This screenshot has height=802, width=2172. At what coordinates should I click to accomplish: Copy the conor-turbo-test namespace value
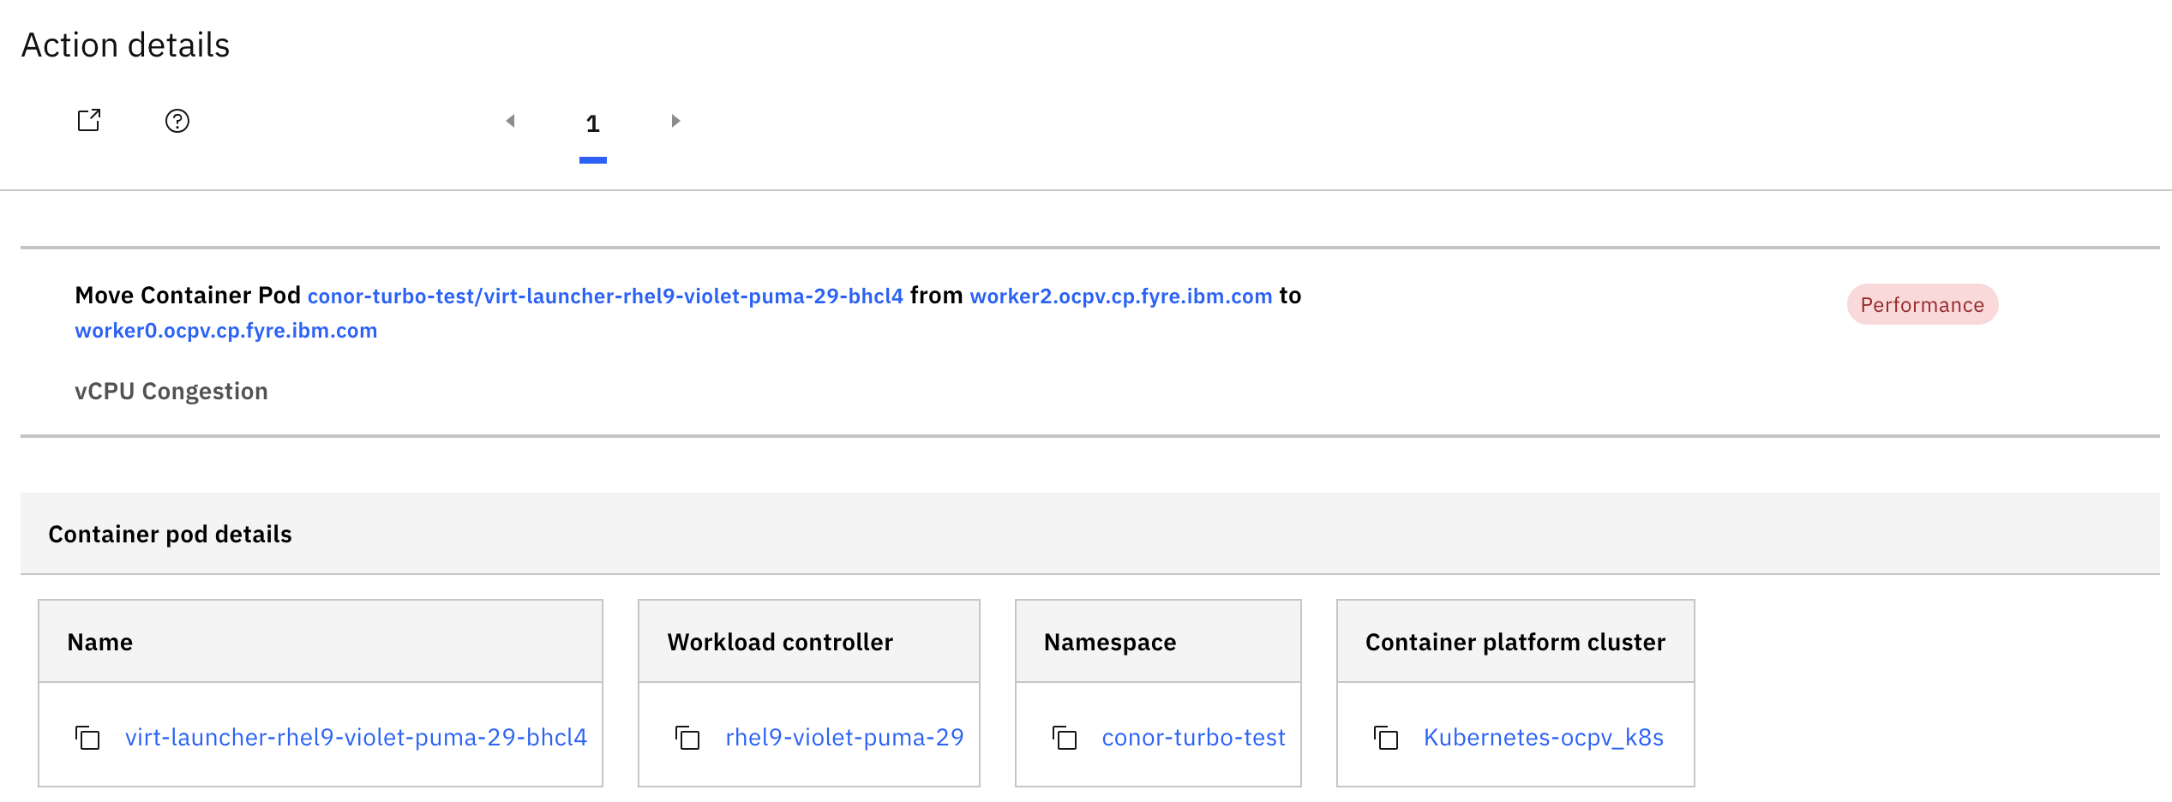pyautogui.click(x=1065, y=738)
